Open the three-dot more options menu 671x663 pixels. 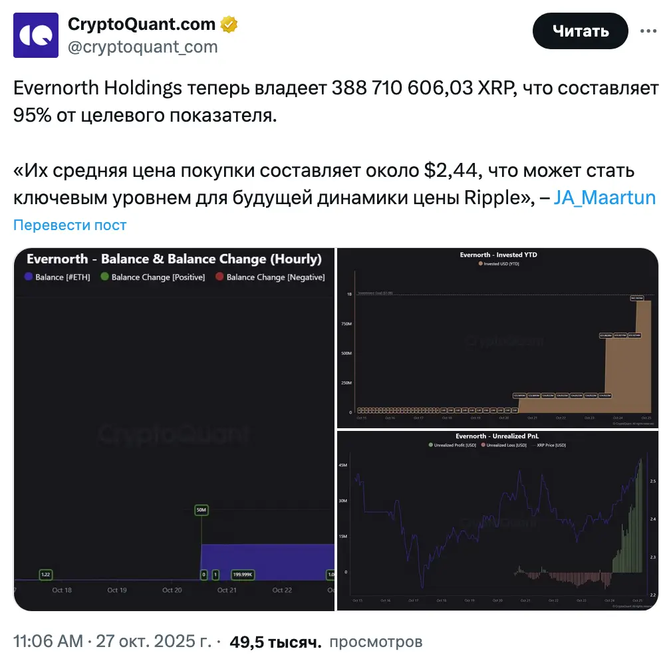tap(648, 31)
